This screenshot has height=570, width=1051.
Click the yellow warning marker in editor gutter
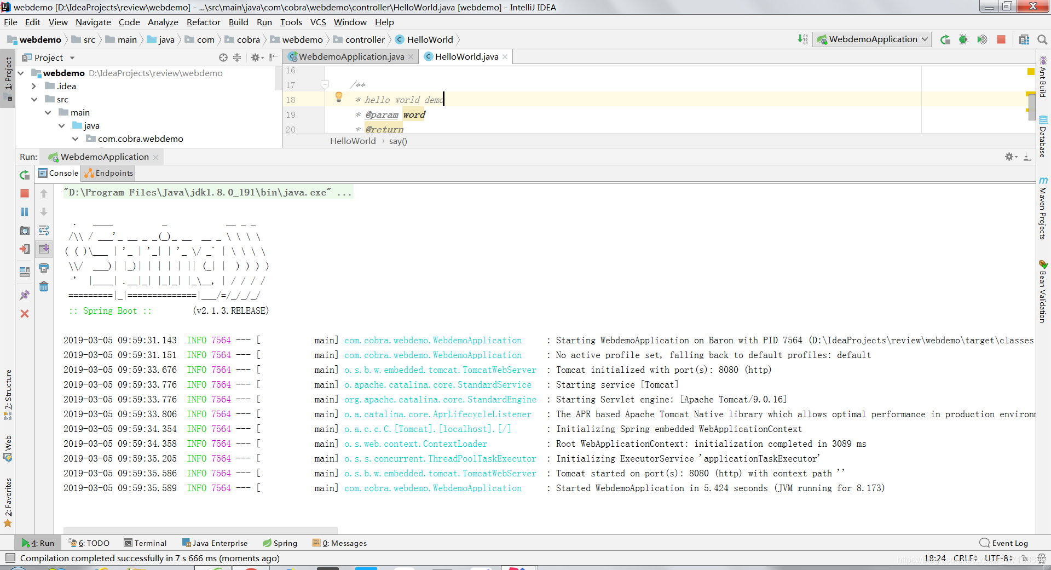click(x=1031, y=72)
